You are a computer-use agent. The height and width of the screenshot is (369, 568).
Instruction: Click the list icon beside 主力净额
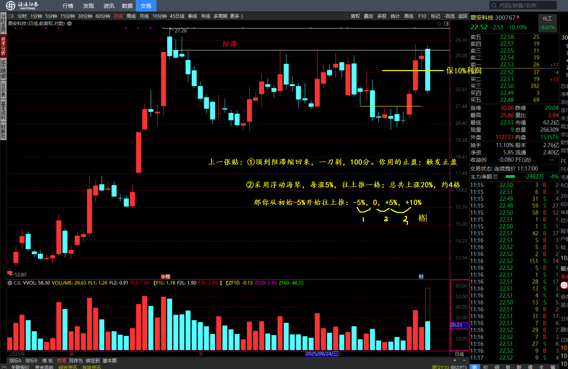click(x=495, y=176)
